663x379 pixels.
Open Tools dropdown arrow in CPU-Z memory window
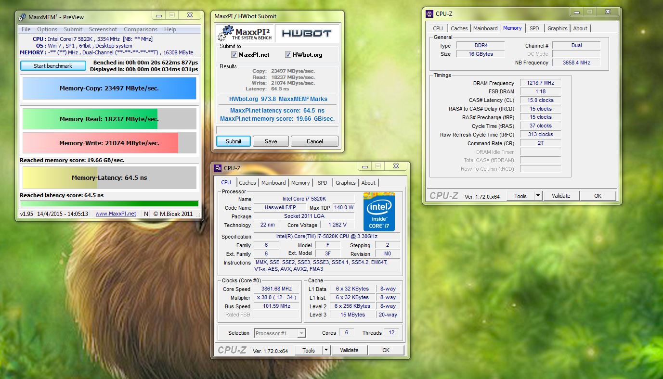click(x=538, y=196)
